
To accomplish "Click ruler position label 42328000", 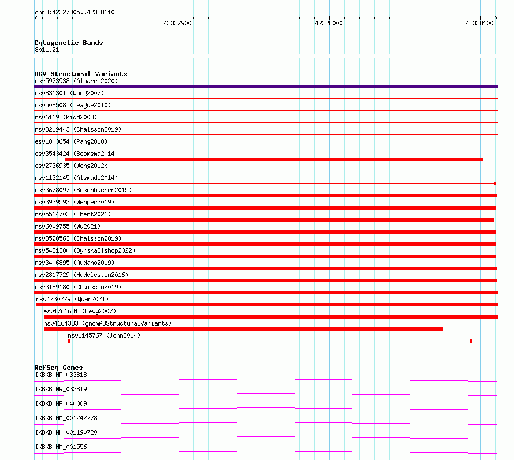I will (x=329, y=23).
